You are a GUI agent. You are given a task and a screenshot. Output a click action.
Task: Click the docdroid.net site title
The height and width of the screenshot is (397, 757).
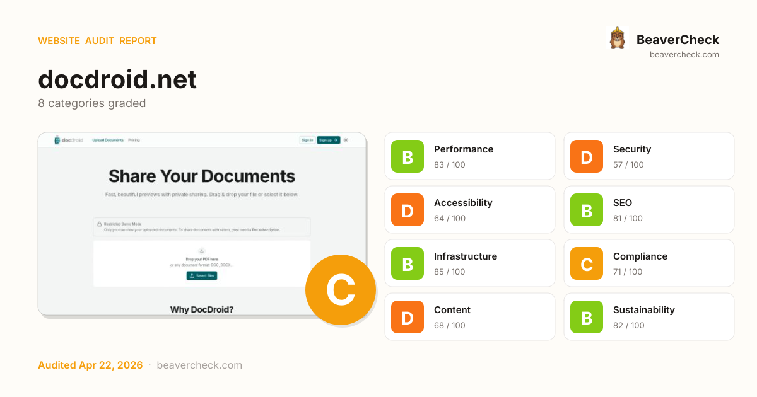point(117,80)
